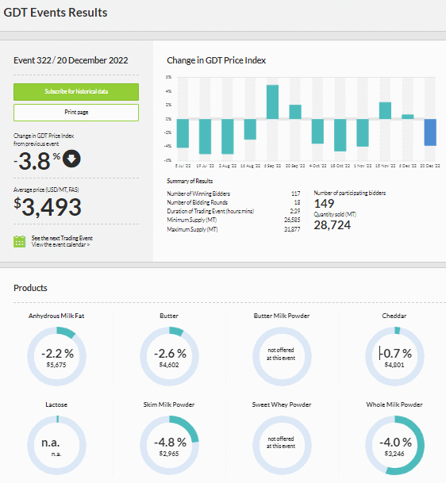The width and height of the screenshot is (446, 483).
Task: Click the Number of participating bidders label
Action: tap(350, 194)
